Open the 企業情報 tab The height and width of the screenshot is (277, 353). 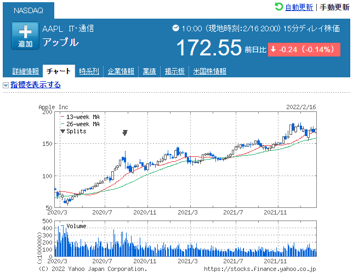point(121,71)
